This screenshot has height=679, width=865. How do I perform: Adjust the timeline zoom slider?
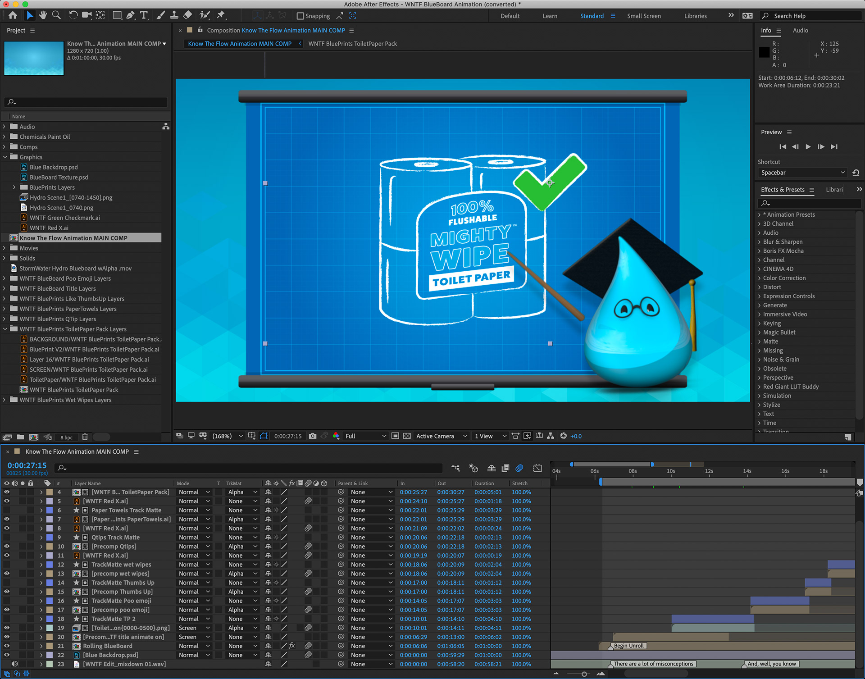(584, 674)
